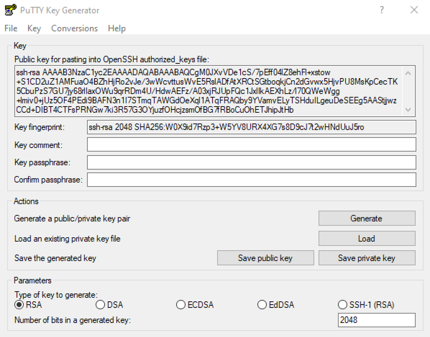Viewport: 430px width, 337px height.
Task: Close the PuTTY Key Generator window
Action: [x=414, y=10]
